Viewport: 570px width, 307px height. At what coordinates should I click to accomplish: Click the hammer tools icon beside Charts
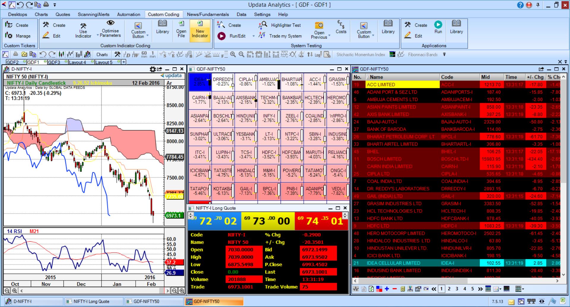click(x=117, y=54)
